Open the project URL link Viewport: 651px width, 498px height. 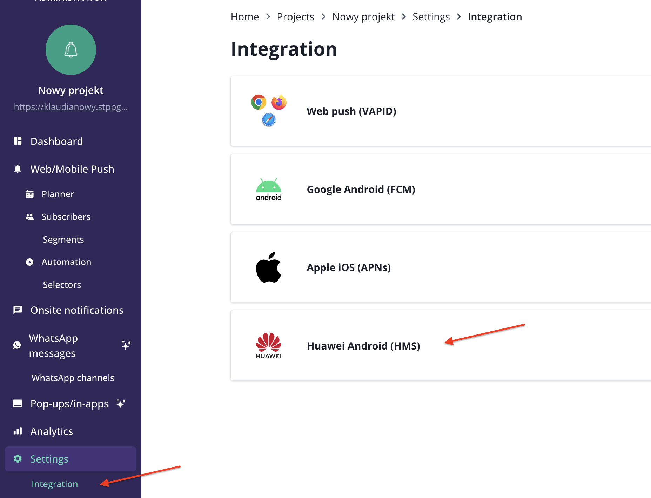pos(71,107)
